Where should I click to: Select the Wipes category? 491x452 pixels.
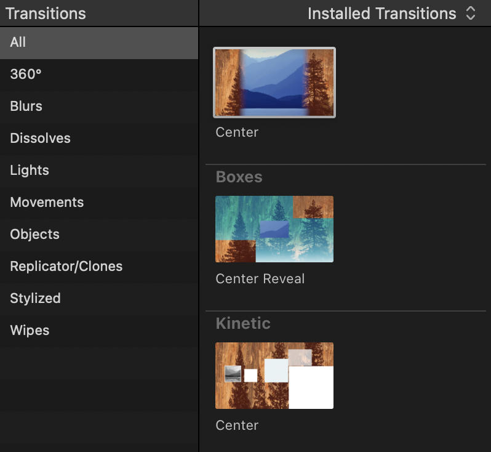[99, 331]
